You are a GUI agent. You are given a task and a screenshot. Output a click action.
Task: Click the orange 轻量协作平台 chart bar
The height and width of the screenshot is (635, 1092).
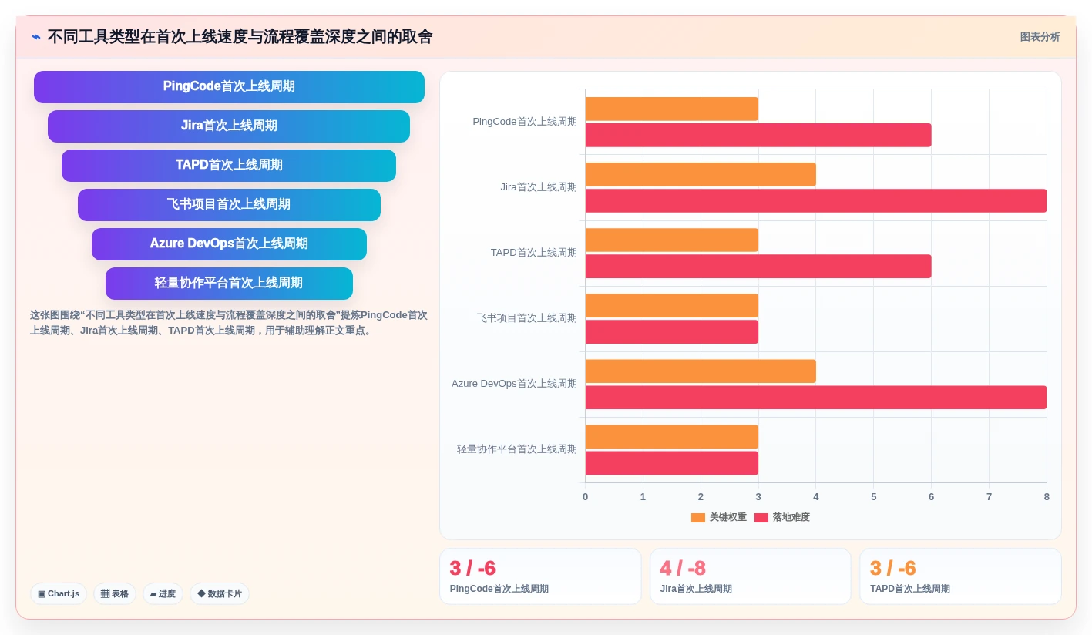672,436
